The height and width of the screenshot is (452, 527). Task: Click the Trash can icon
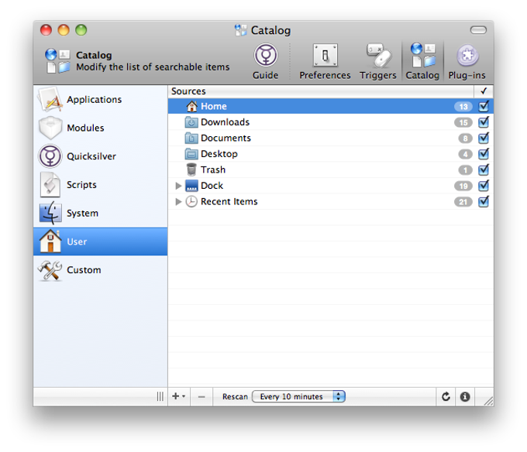(191, 169)
